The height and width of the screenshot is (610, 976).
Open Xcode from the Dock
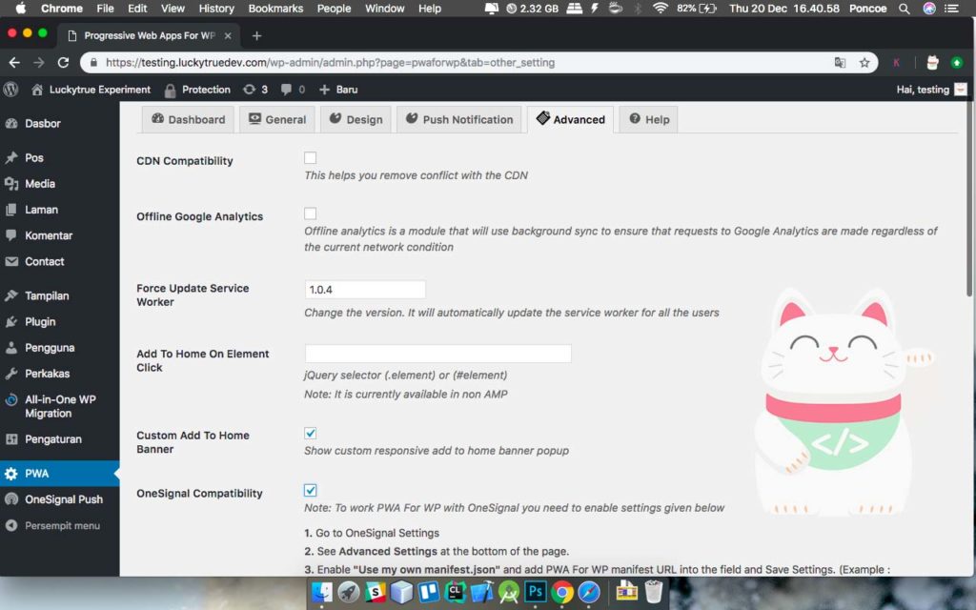(x=481, y=592)
